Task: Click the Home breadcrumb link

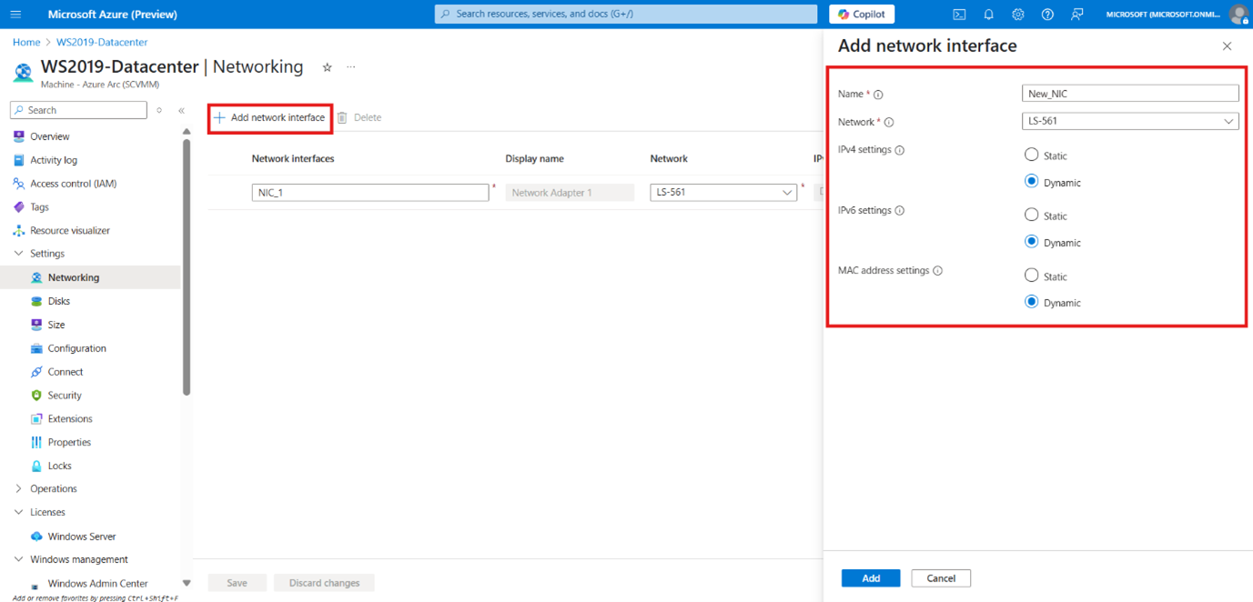Action: 26,42
